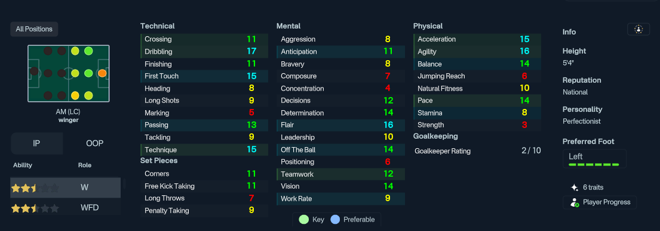Click the Dribbling attribute row
The image size is (660, 231).
click(x=204, y=52)
